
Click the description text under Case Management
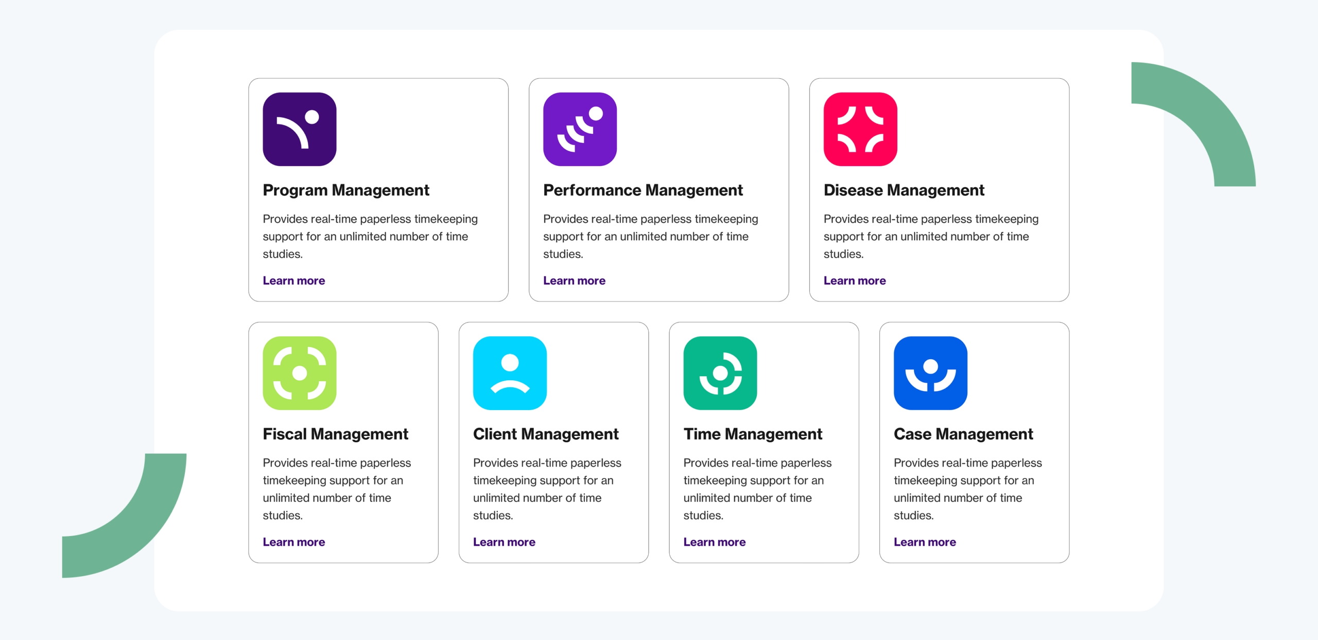tap(968, 489)
